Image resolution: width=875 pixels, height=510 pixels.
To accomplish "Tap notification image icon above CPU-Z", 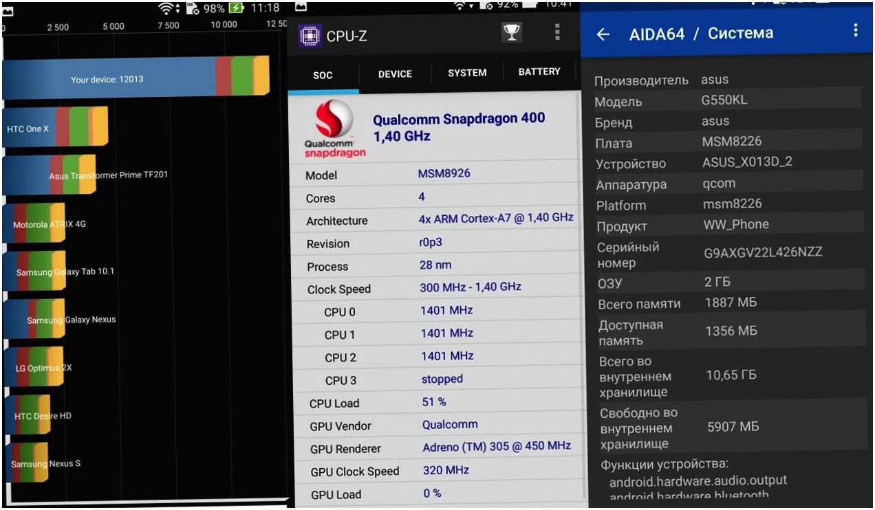I will click(301, 6).
